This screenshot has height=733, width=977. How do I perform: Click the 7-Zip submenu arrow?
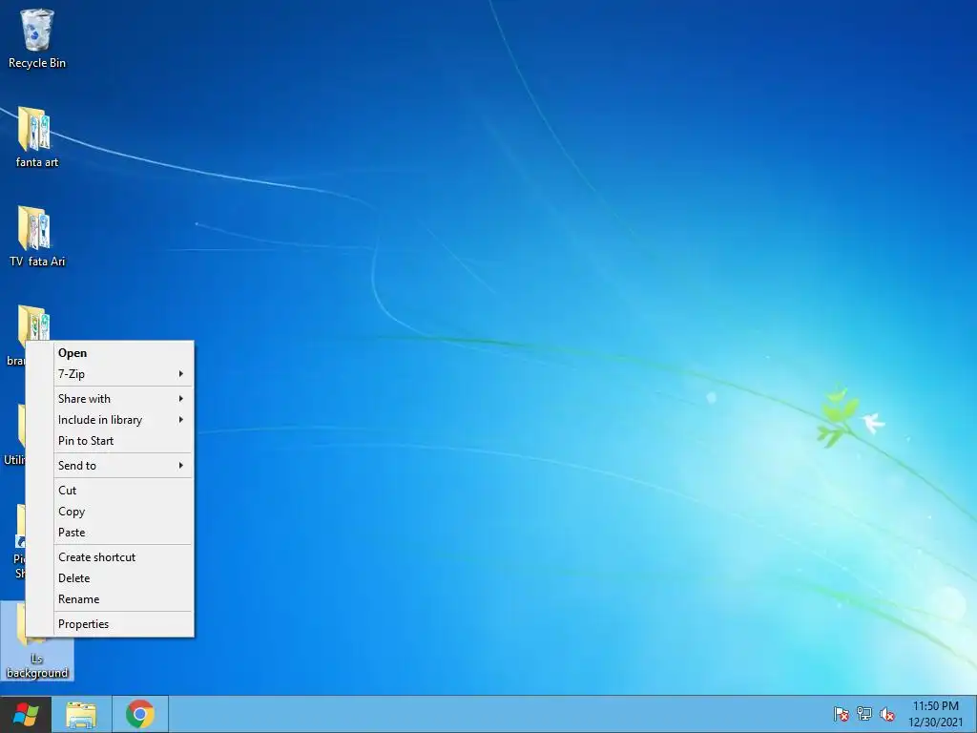pyautogui.click(x=180, y=374)
